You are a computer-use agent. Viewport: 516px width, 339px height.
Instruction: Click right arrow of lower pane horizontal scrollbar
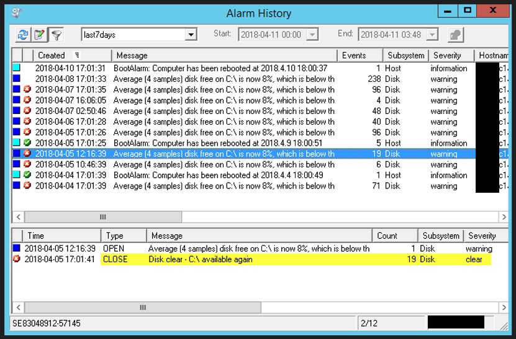coord(504,307)
